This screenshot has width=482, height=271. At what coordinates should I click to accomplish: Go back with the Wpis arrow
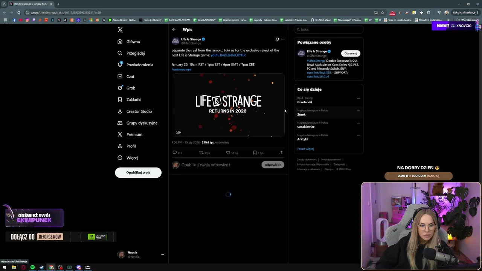tap(174, 29)
